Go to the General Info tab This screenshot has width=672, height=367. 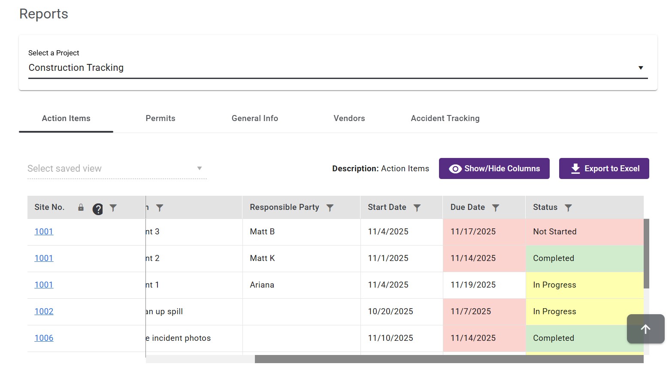coord(255,118)
